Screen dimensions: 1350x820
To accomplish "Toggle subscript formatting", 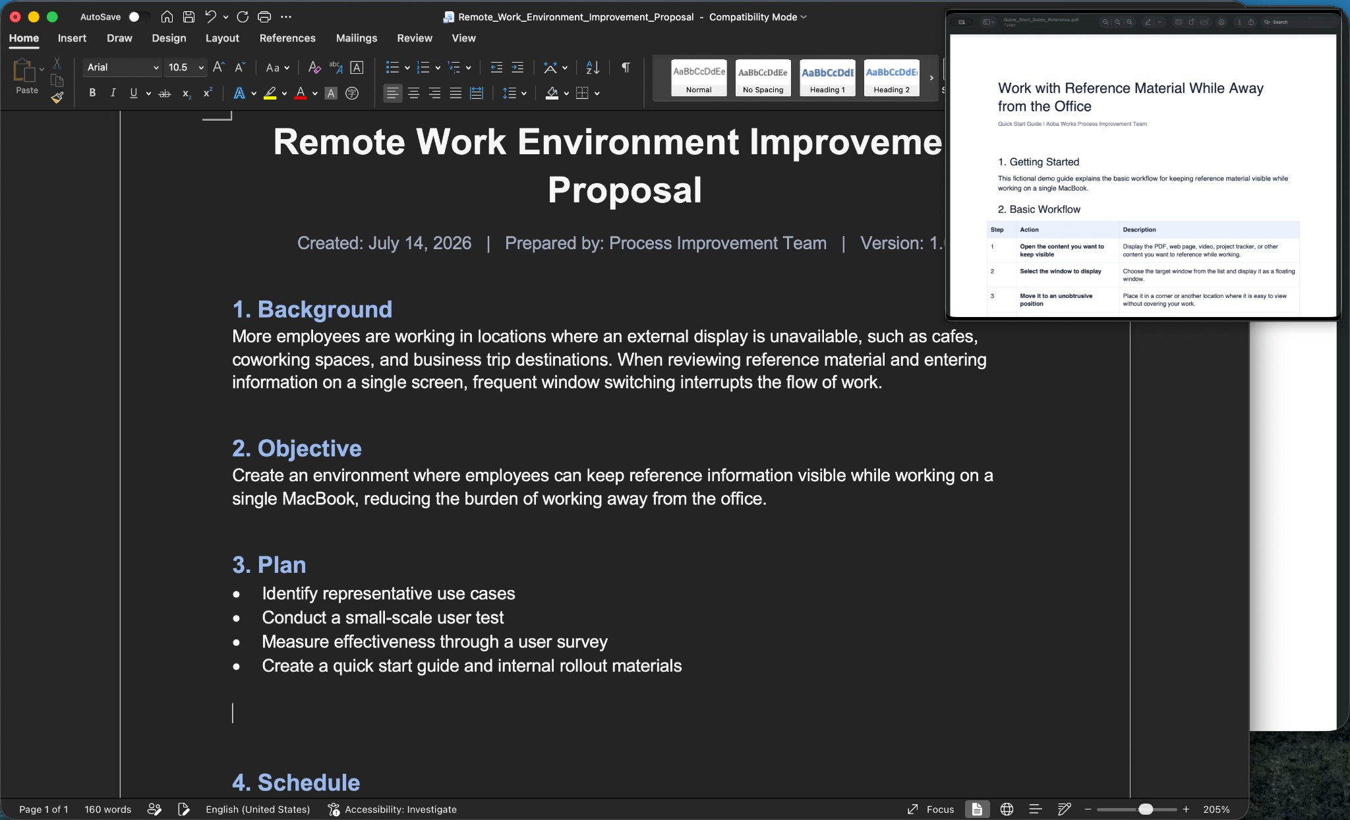I will 187,94.
